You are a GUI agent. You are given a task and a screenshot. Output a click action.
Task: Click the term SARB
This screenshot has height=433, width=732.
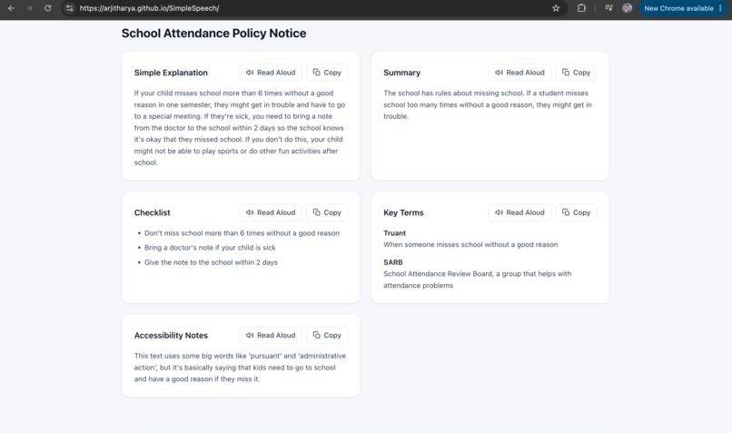coord(393,262)
